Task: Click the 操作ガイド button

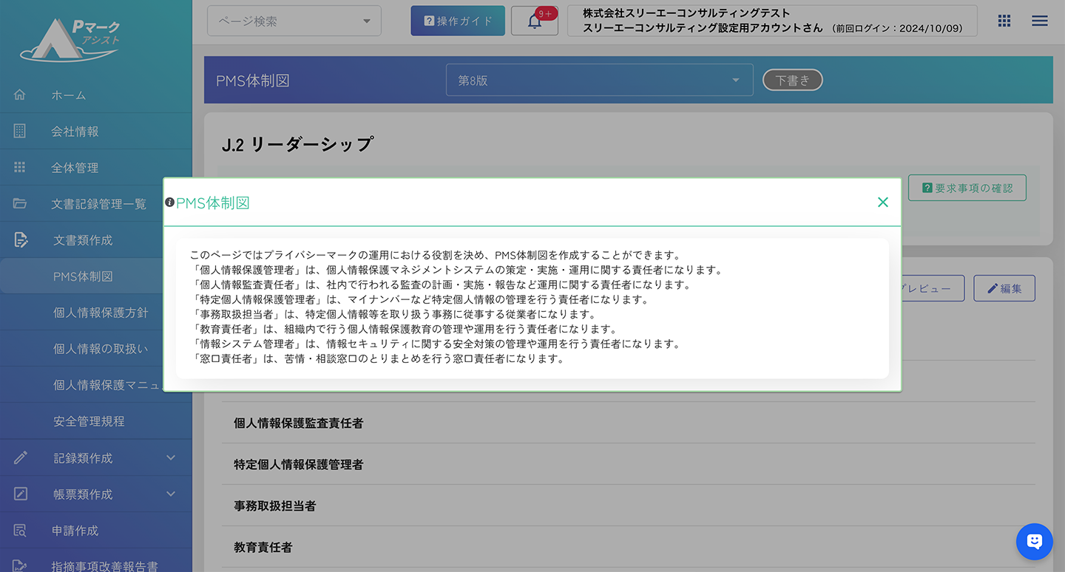Action: pos(458,21)
